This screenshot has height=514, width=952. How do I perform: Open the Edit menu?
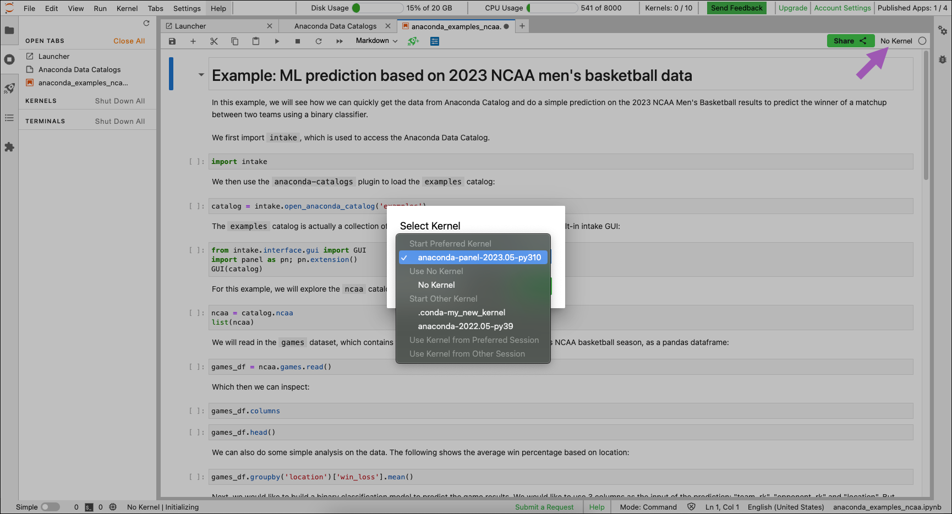tap(52, 8)
